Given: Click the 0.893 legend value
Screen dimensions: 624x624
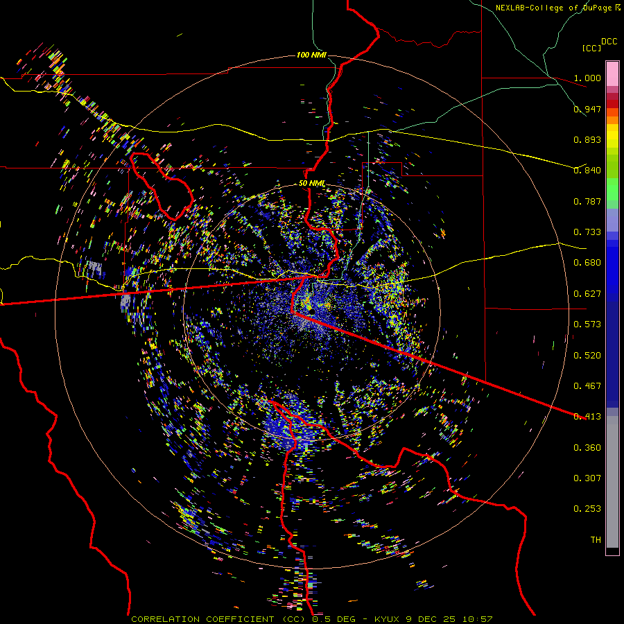Looking at the screenshot, I should (587, 139).
